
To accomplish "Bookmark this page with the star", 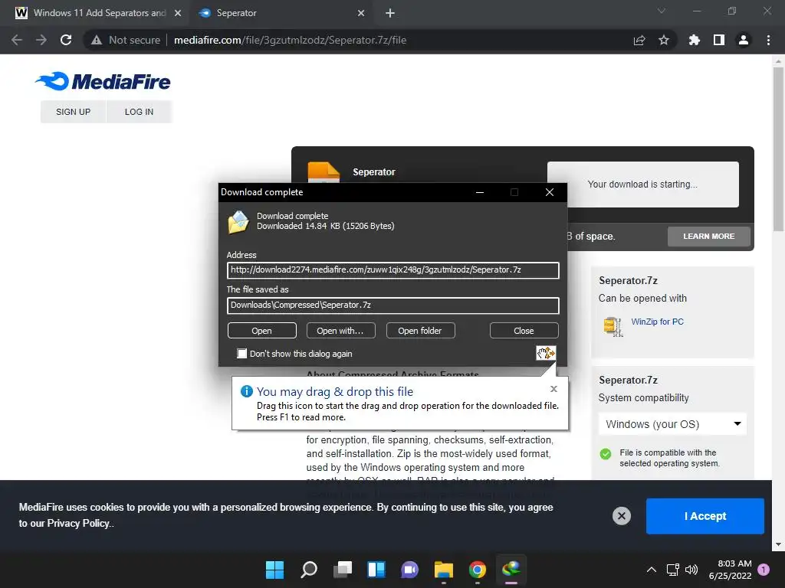I will click(664, 40).
